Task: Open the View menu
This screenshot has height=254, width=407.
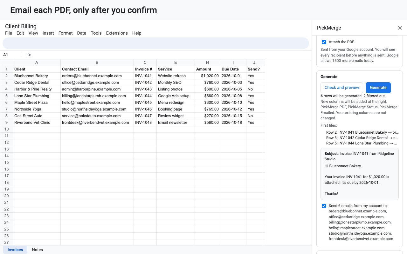Action: pyautogui.click(x=33, y=33)
